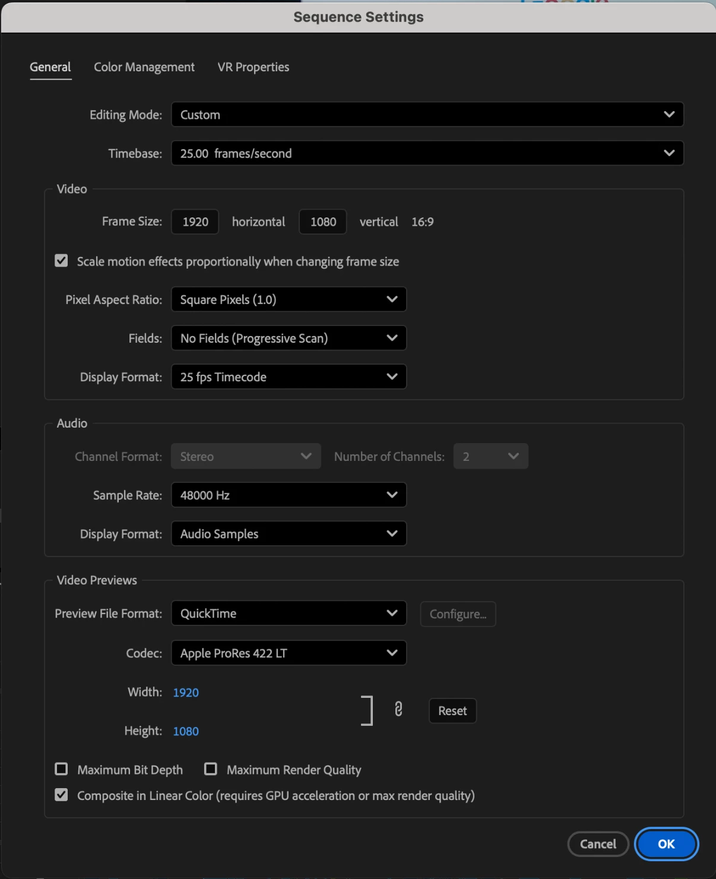The height and width of the screenshot is (879, 716).
Task: Click the preview Height value 1080
Action: pyautogui.click(x=186, y=731)
